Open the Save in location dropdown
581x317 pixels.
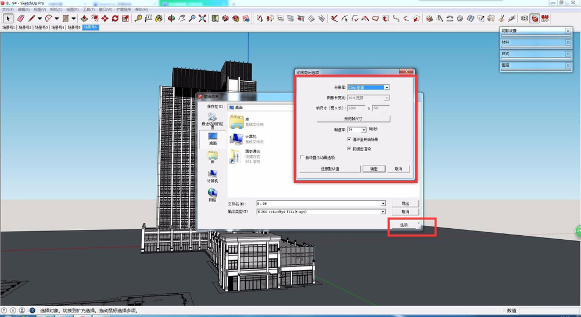261,107
